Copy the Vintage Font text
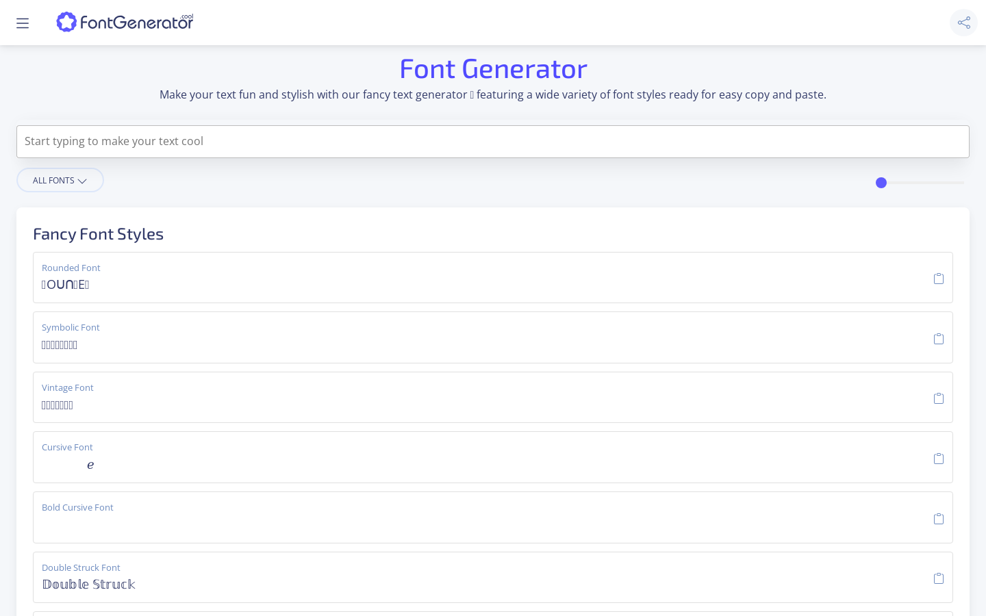Image resolution: width=986 pixels, height=616 pixels. tap(939, 398)
